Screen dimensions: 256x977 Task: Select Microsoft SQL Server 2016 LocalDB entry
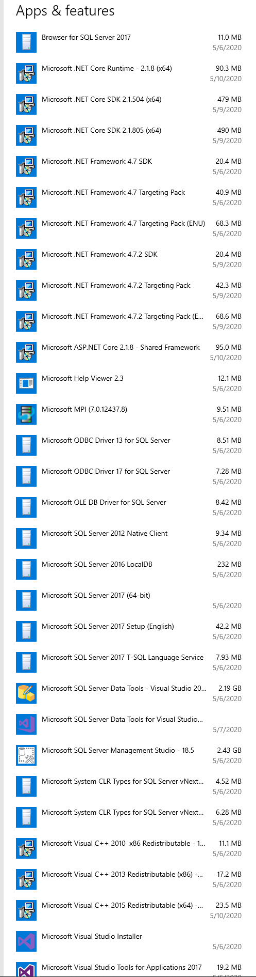129,569
